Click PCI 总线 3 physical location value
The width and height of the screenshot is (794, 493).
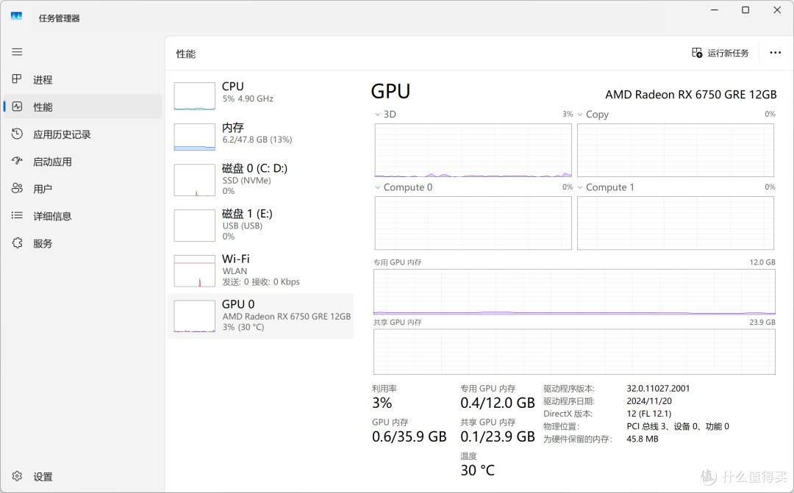coord(678,427)
